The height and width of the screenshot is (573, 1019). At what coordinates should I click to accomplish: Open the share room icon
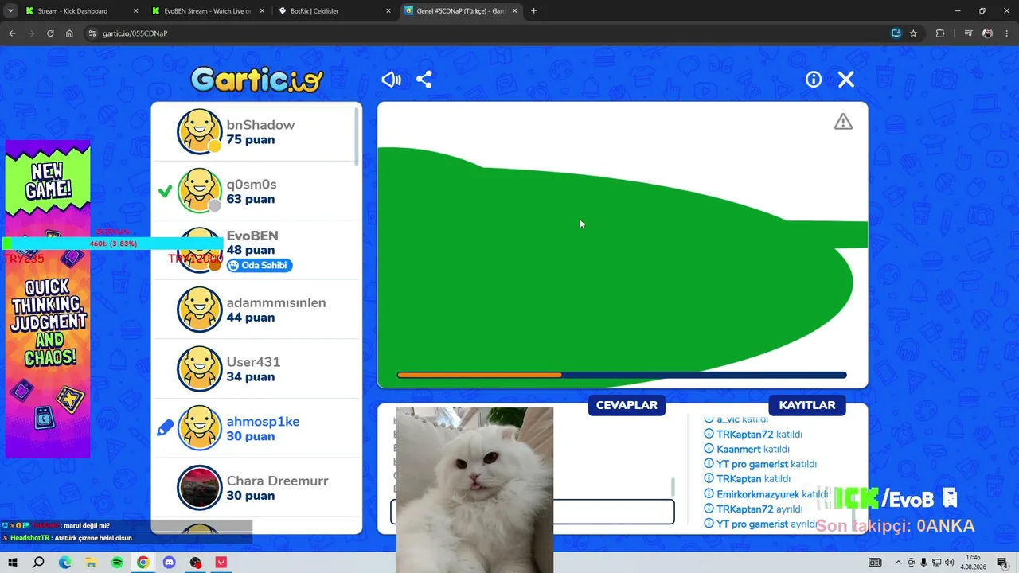424,80
